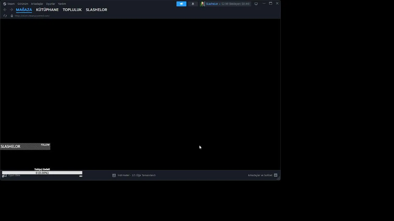
Task: Click the Oyun Ekle plus icon
Action: click(5, 175)
